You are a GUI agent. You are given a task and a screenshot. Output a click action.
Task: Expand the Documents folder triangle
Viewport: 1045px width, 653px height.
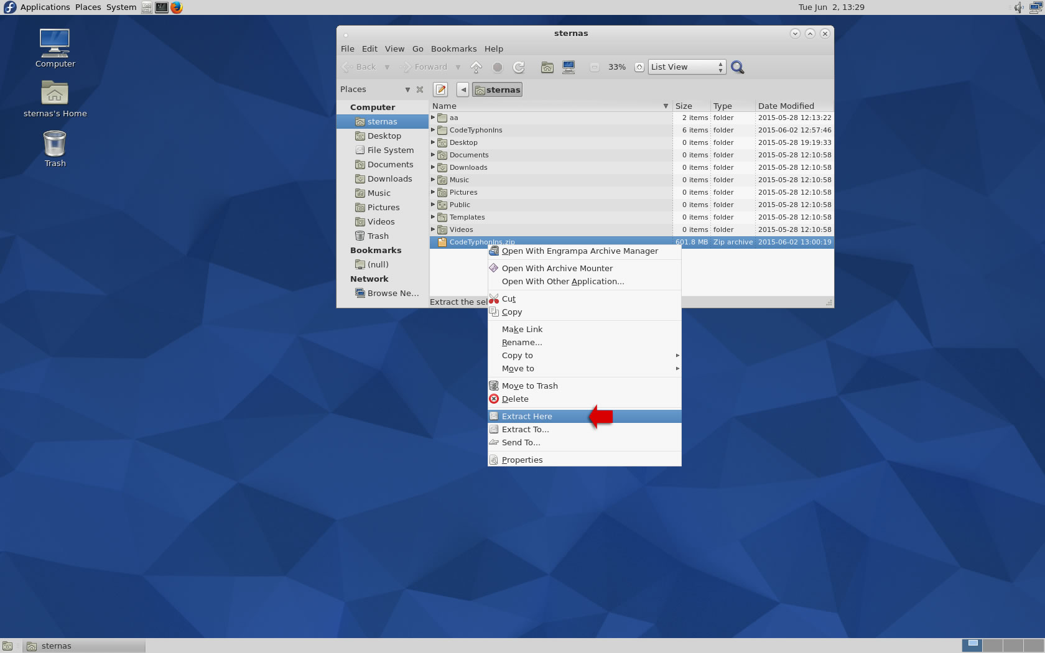click(434, 155)
